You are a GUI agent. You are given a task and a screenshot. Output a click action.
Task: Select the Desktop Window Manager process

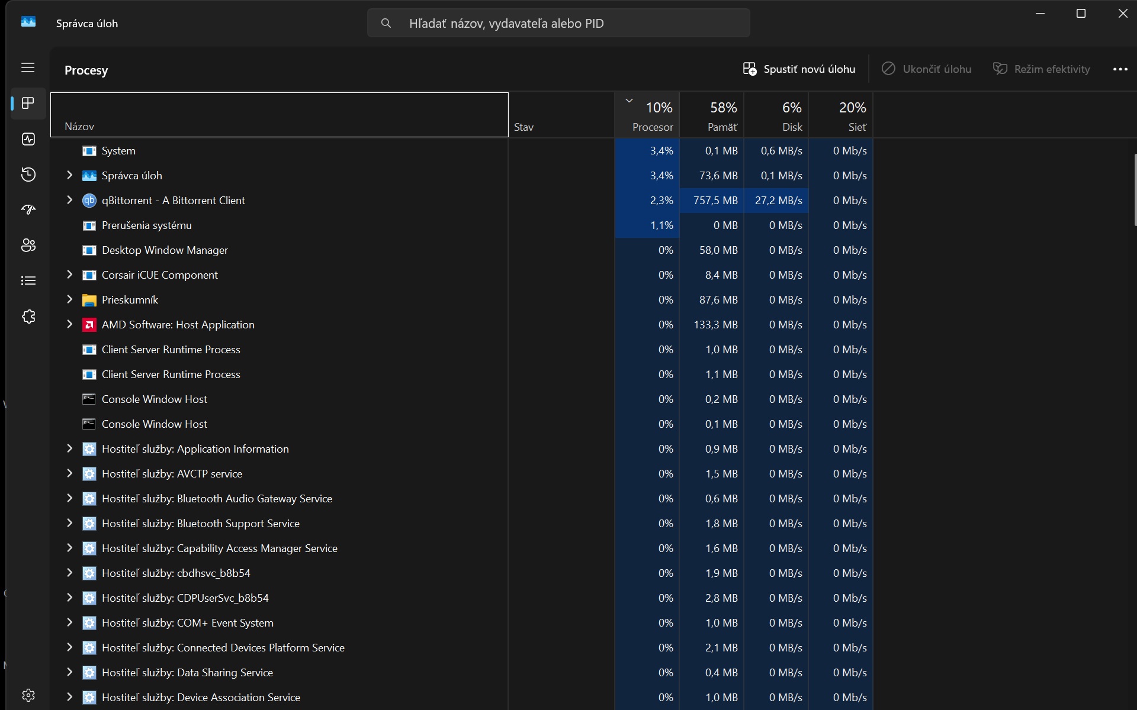(x=165, y=250)
